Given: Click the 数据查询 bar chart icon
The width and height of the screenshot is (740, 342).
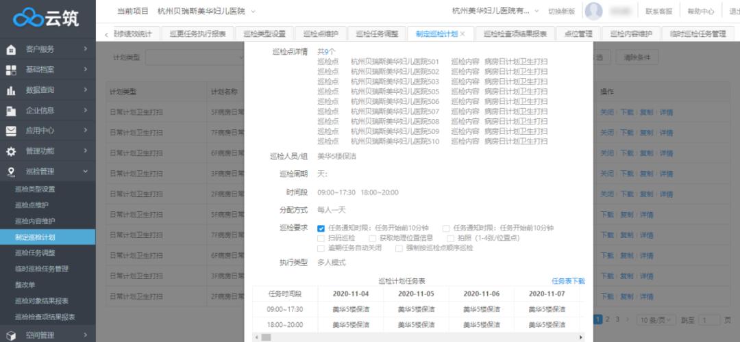Looking at the screenshot, I should (x=11, y=90).
